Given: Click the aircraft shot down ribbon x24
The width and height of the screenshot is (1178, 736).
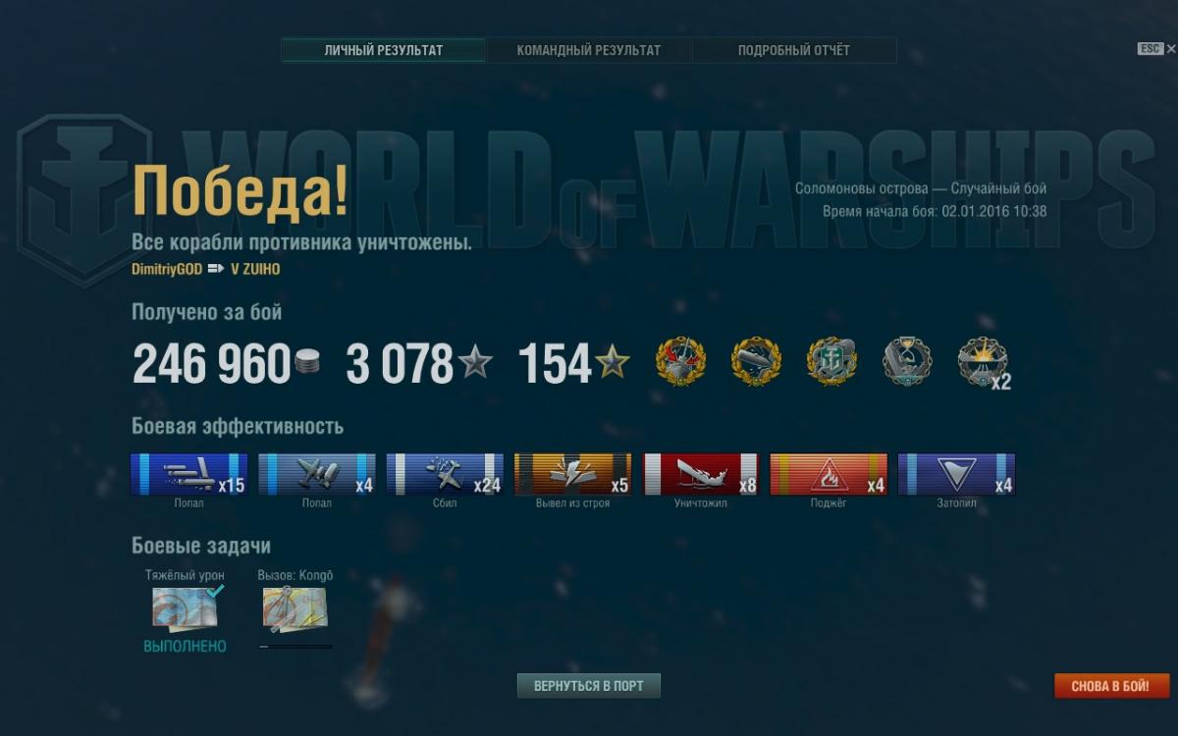Looking at the screenshot, I should (x=445, y=474).
